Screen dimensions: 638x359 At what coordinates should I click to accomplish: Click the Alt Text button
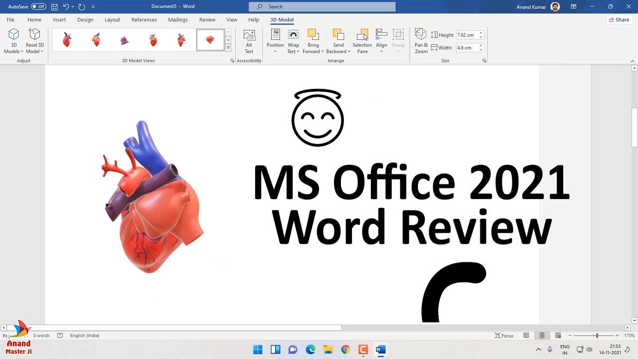tap(249, 41)
